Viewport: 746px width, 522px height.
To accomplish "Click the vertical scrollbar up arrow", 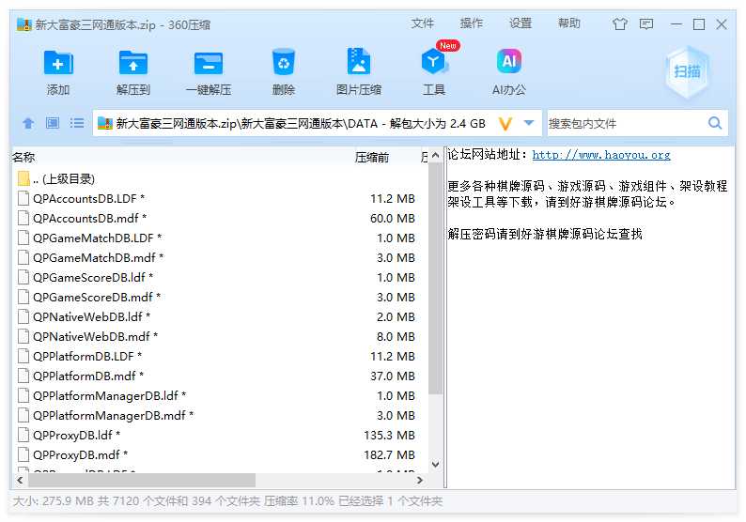I will click(x=435, y=156).
